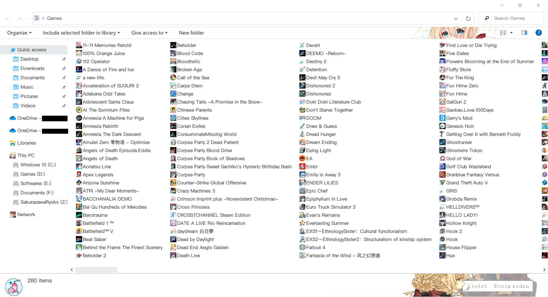Open Desktop in navigation pane
The image size is (548, 297).
[x=30, y=59]
